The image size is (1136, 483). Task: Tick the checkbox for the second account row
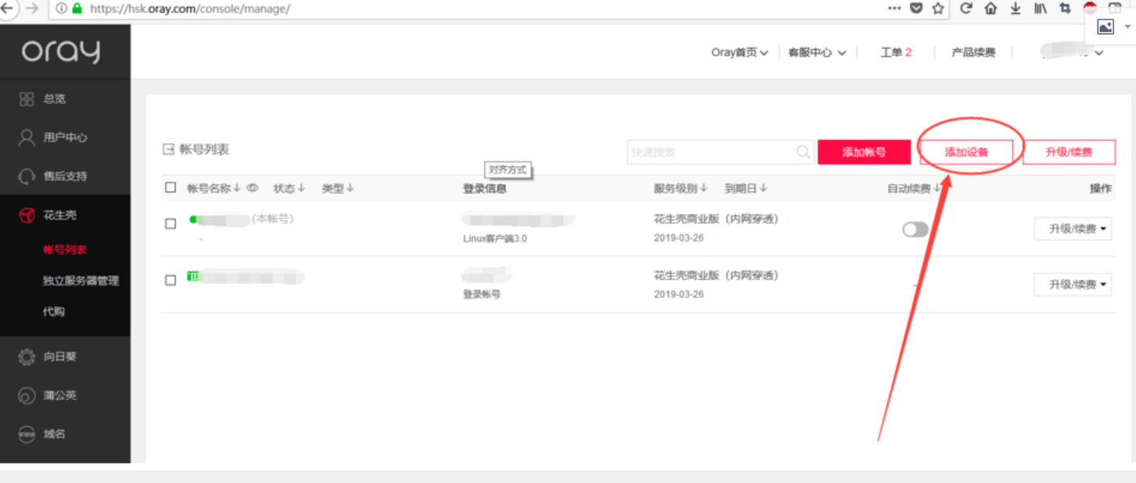click(x=171, y=280)
